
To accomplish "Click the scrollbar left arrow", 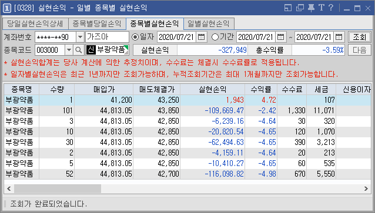I will (9, 188).
